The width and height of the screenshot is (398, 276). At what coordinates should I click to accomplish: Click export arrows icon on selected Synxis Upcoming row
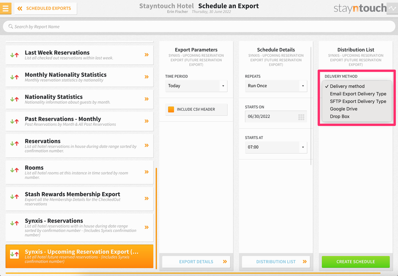(14, 254)
